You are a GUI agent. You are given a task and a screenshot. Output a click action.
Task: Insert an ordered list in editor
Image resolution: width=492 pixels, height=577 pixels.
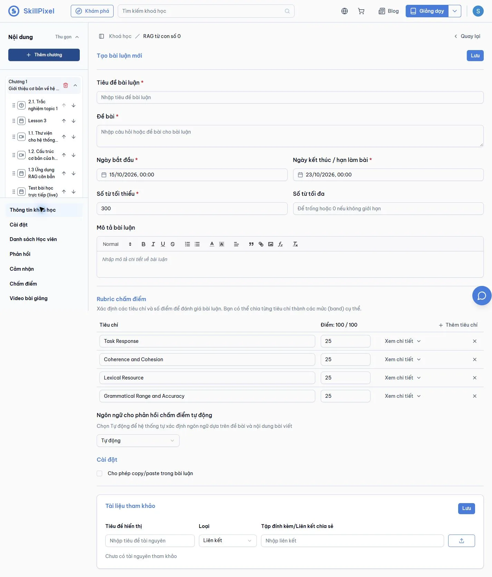[x=187, y=244]
